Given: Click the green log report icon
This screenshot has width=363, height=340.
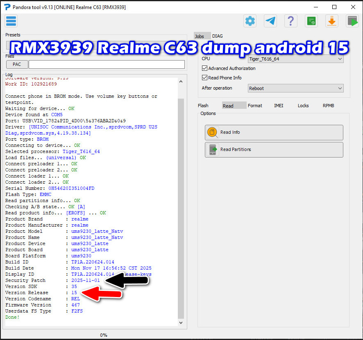Looking at the screenshot, I should point(311,21).
